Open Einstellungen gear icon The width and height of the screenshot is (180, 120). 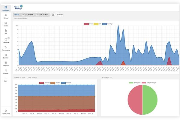pos(6,111)
